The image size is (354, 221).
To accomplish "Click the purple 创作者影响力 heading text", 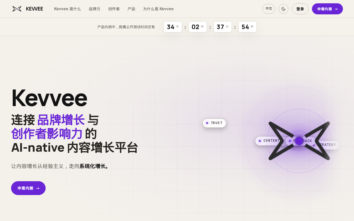I will pyautogui.click(x=47, y=133).
